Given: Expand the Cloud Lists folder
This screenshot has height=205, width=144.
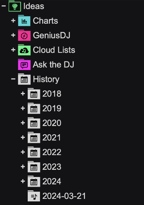Looking at the screenshot, I should pyautogui.click(x=13, y=50).
